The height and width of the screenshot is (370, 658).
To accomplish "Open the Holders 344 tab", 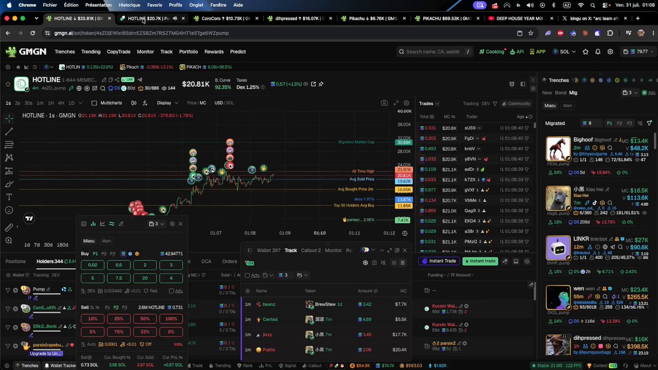I will (x=50, y=261).
